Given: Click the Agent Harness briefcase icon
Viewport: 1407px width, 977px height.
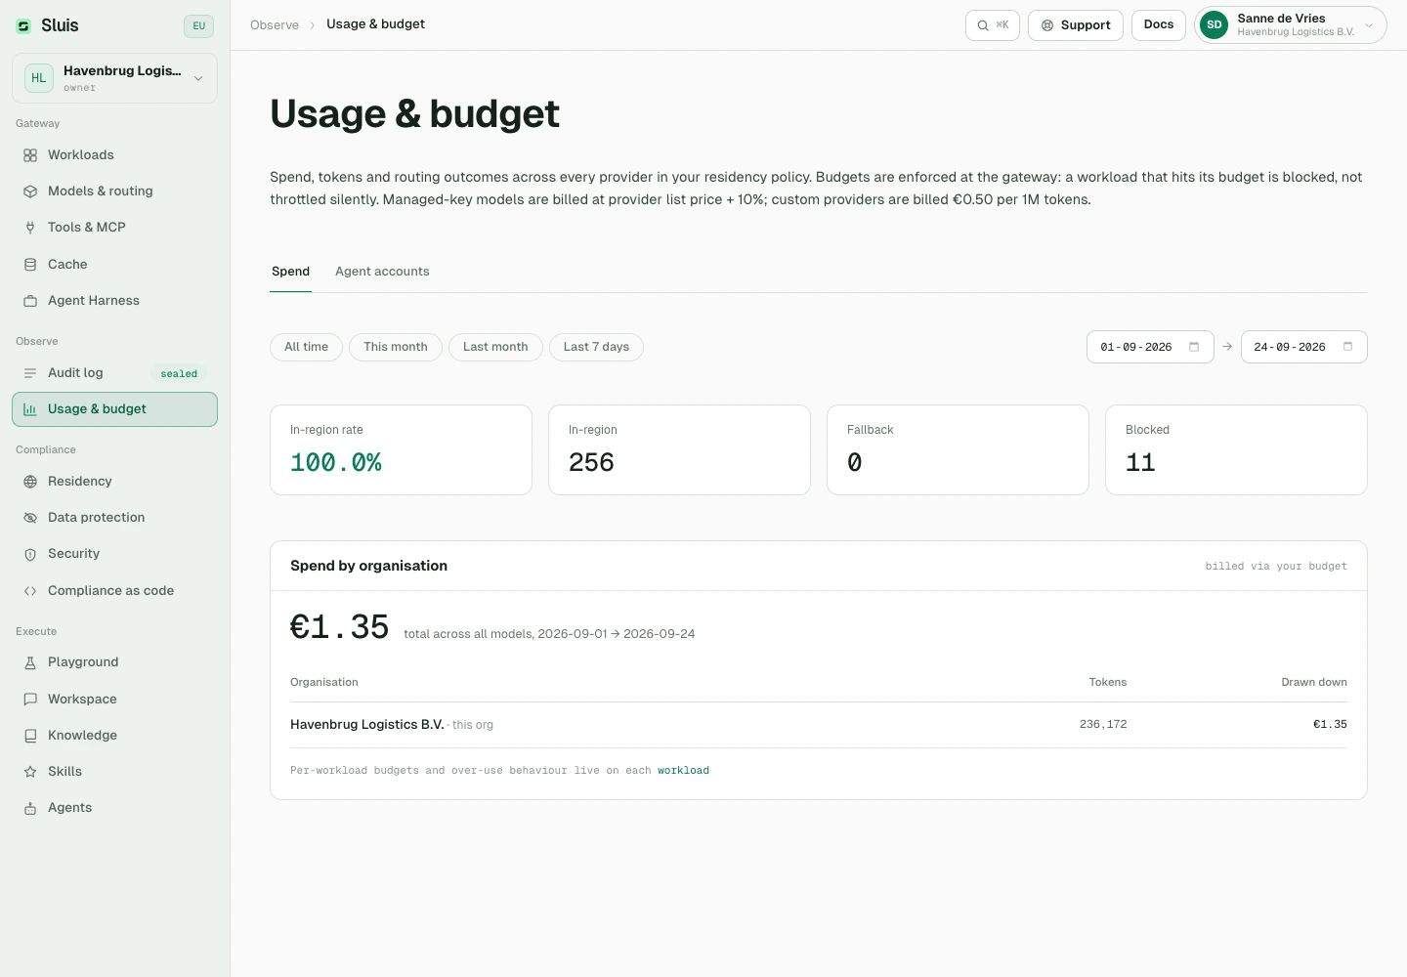Looking at the screenshot, I should (30, 301).
